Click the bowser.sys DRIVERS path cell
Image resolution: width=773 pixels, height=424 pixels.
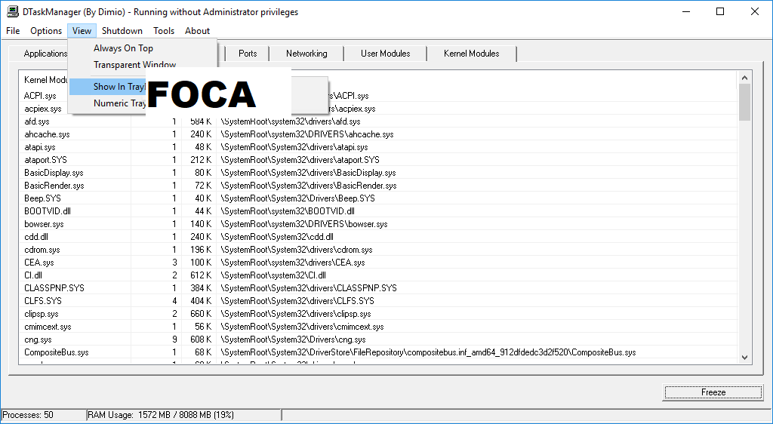pyautogui.click(x=303, y=223)
